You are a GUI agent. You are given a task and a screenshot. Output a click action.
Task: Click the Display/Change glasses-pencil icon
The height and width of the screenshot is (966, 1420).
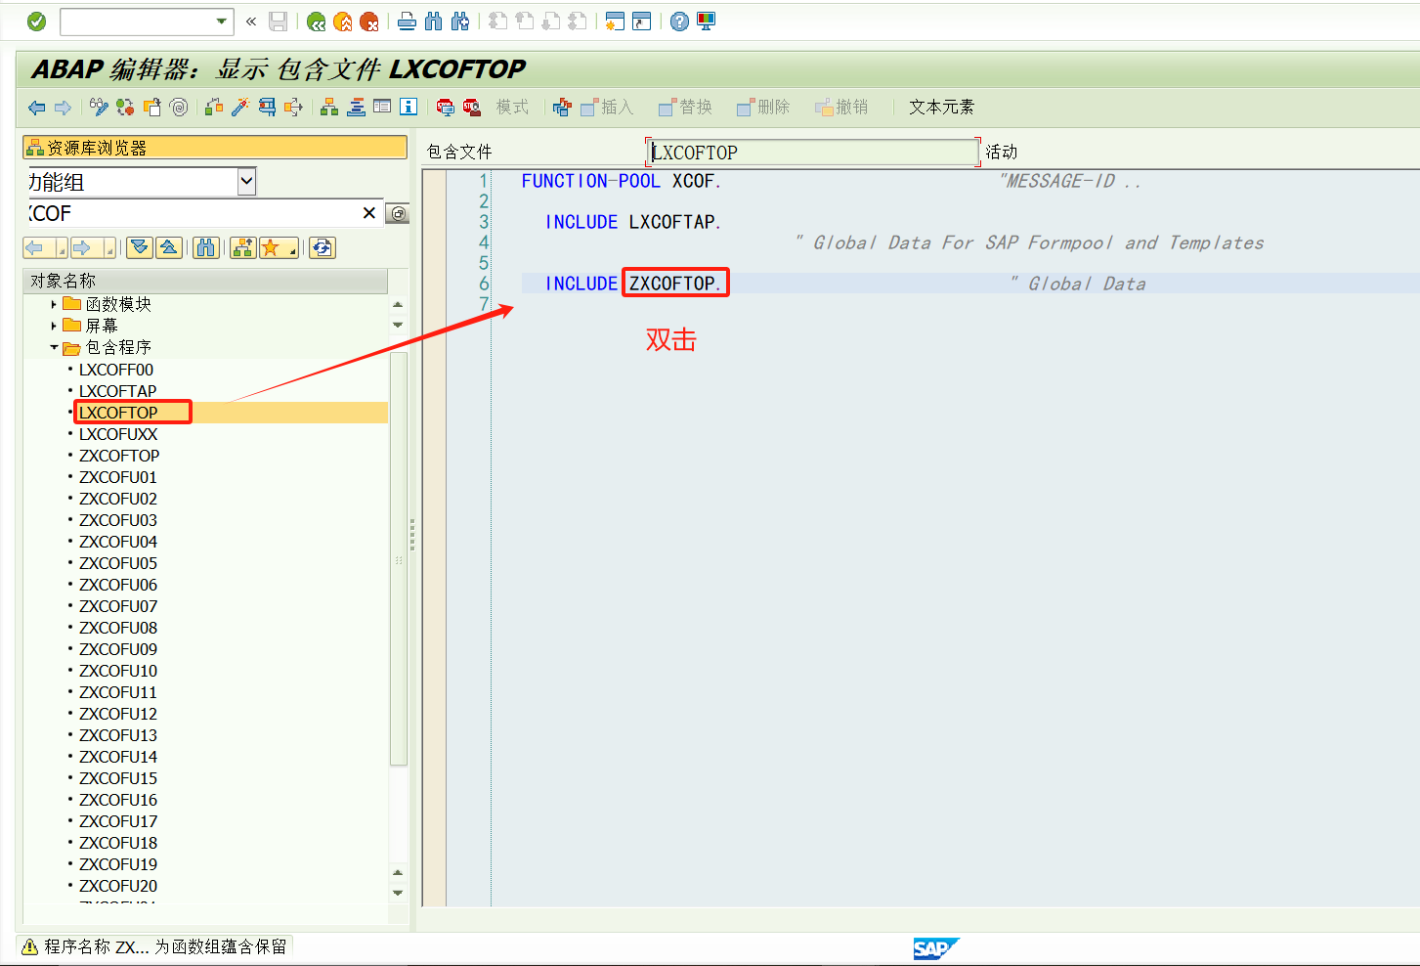point(99,108)
